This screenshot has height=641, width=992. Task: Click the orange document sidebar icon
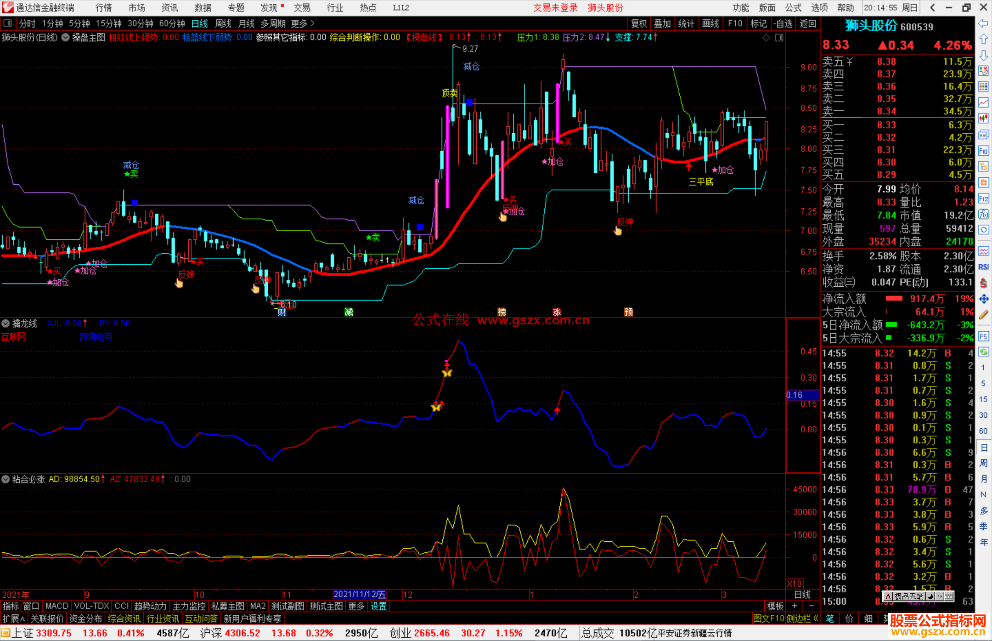[983, 182]
